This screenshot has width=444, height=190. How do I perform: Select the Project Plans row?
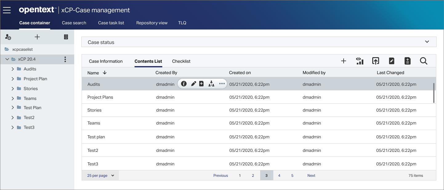pos(259,97)
